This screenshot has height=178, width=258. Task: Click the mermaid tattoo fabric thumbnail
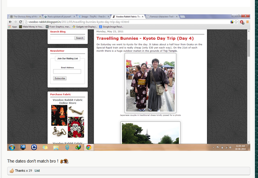(59, 115)
